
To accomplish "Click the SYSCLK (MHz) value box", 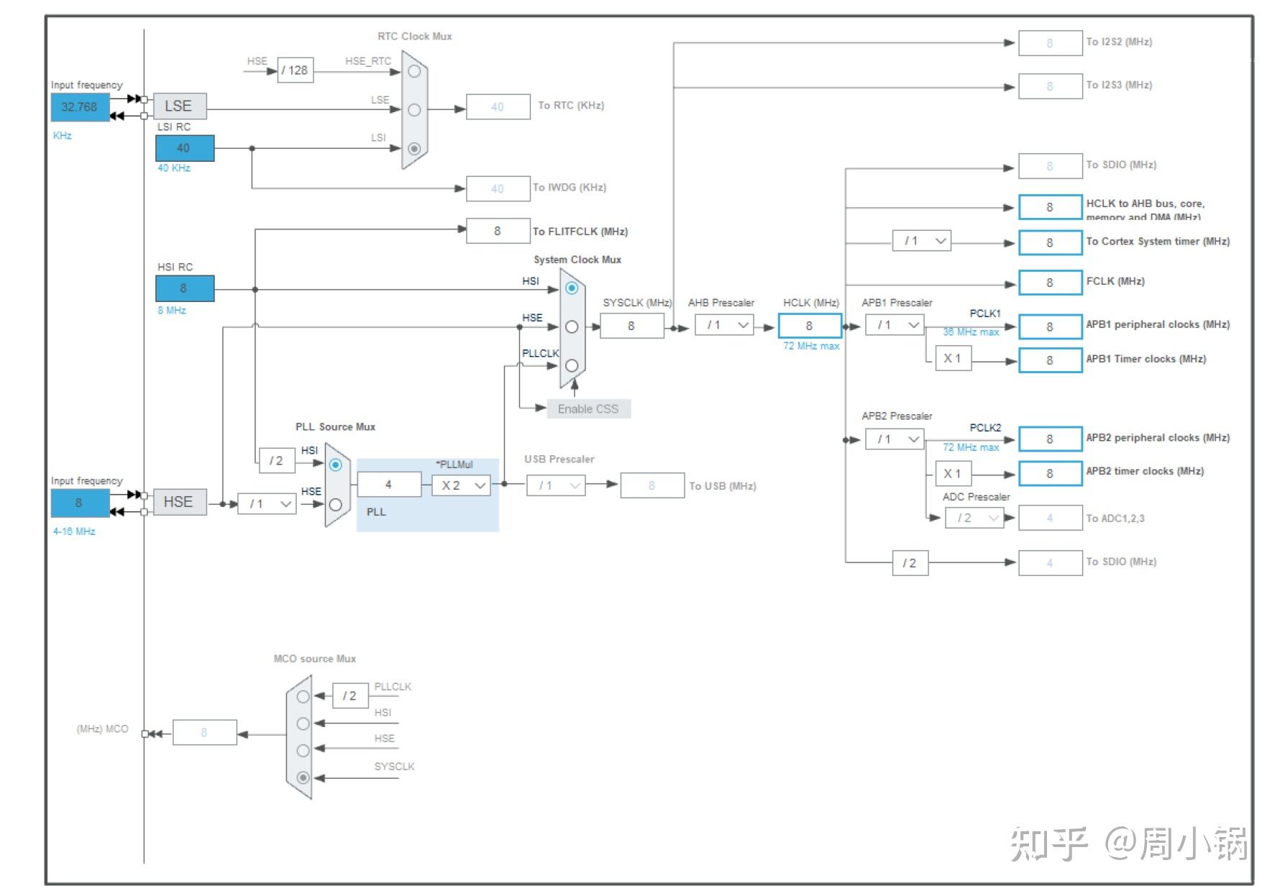I will pos(632,326).
